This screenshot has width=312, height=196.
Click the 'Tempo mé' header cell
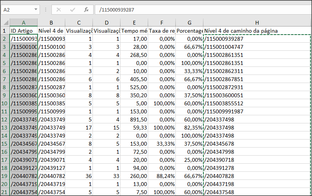[x=134, y=31]
